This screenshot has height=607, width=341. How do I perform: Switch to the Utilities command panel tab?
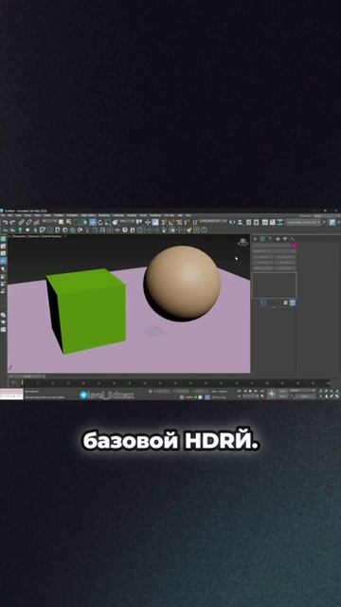293,239
